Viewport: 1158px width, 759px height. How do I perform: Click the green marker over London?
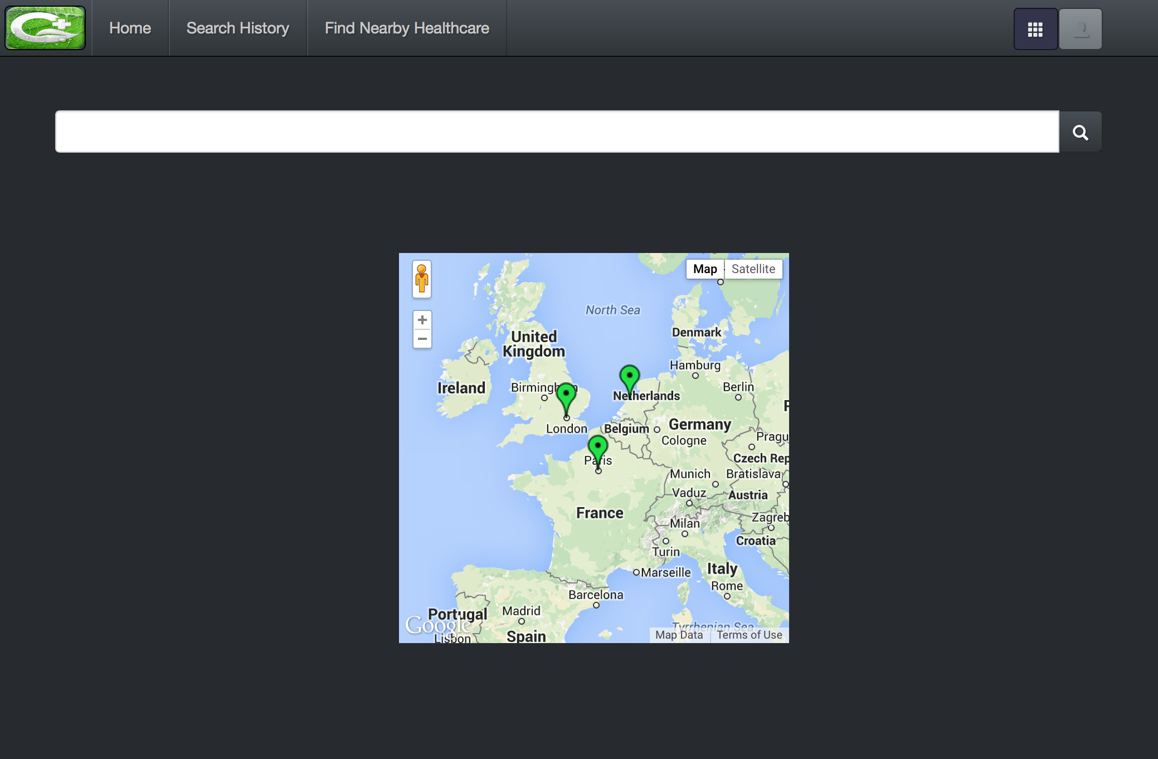566,395
